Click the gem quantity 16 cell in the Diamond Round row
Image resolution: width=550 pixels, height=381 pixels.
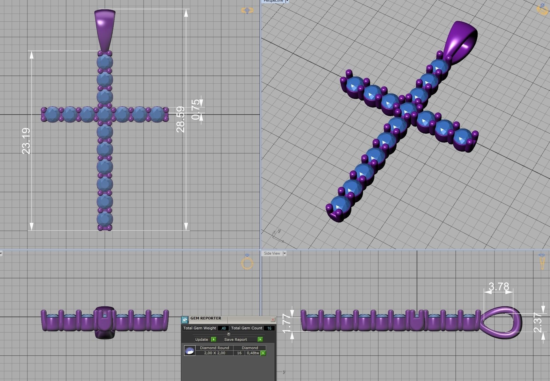coord(239,353)
